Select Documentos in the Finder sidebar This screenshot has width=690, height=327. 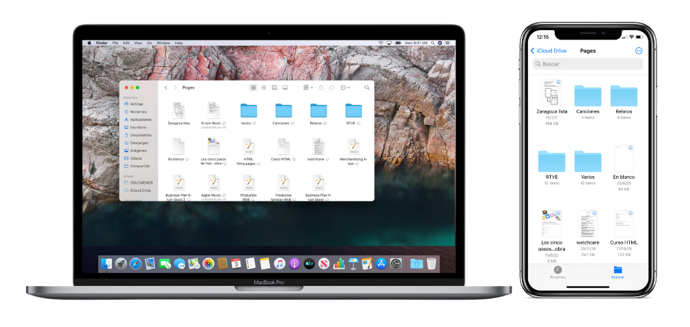click(x=137, y=135)
